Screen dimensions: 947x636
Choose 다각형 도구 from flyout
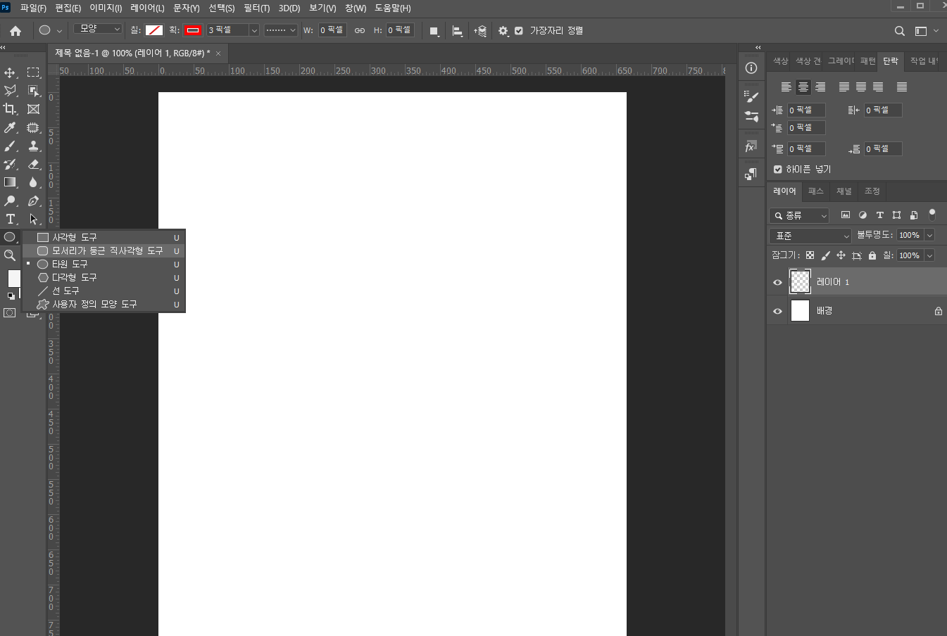[x=104, y=277]
